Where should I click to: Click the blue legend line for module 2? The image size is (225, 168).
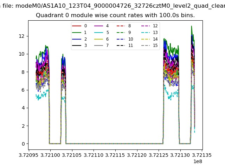point(77,39)
